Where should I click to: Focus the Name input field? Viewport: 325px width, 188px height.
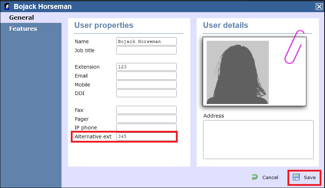146,41
